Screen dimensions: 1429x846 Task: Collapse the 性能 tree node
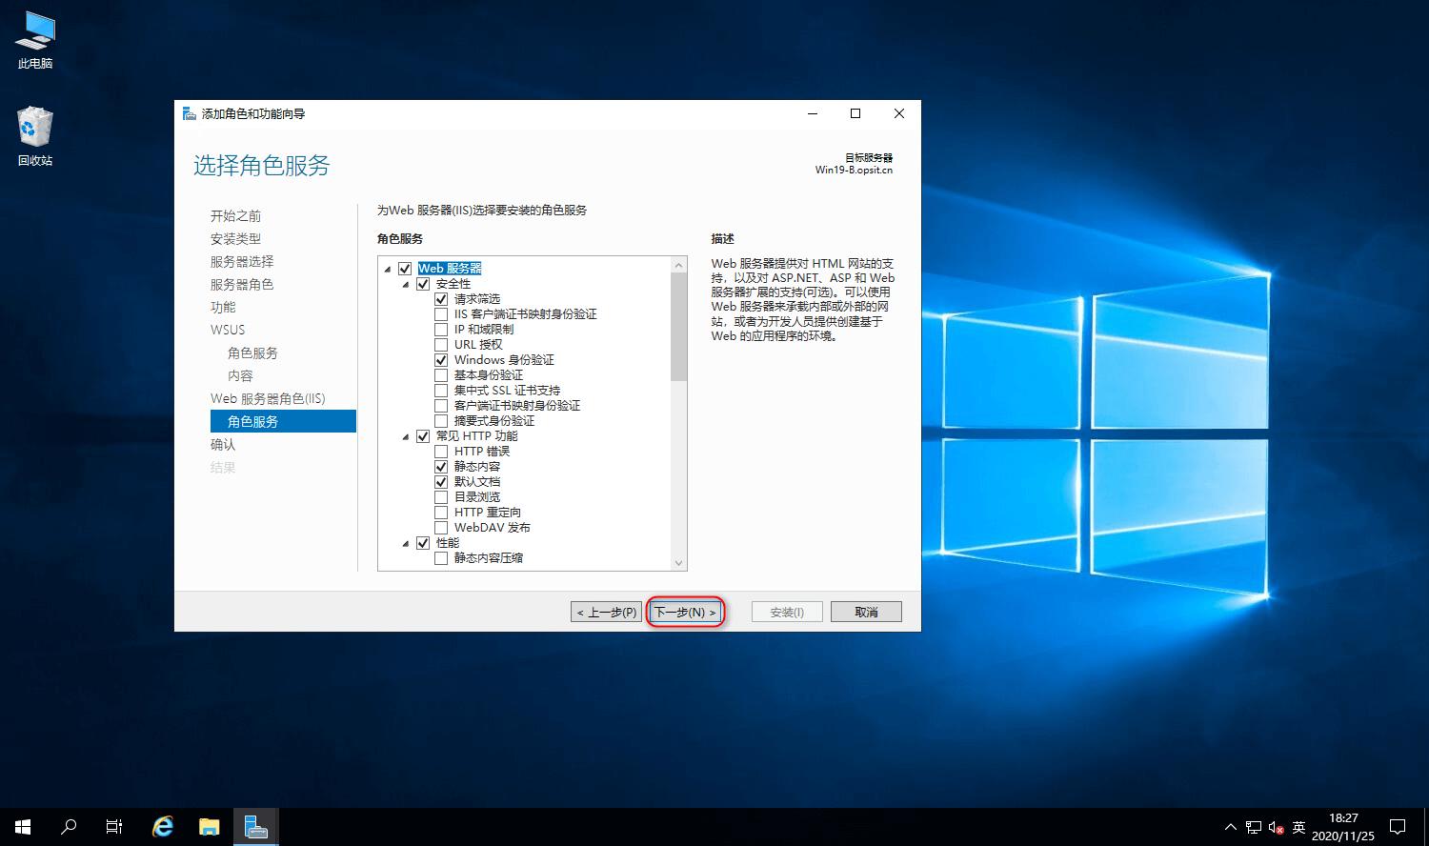point(406,544)
